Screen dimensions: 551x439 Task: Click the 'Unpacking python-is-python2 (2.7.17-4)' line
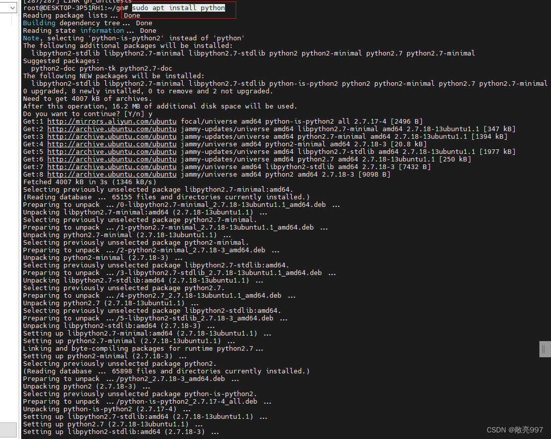coord(106,409)
